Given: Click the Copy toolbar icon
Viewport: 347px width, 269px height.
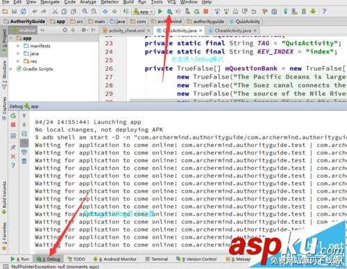Looking at the screenshot, I should [x=64, y=11].
